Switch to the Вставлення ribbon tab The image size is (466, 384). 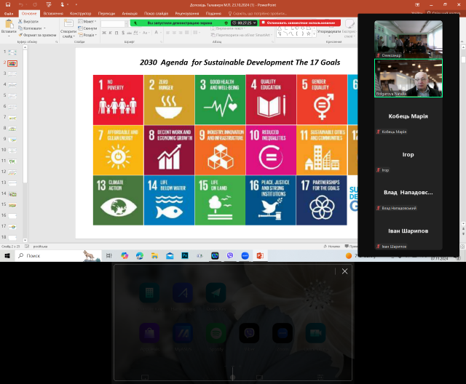pos(53,13)
